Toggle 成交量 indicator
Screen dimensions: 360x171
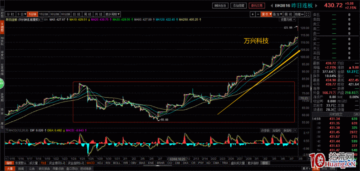coord(33,163)
